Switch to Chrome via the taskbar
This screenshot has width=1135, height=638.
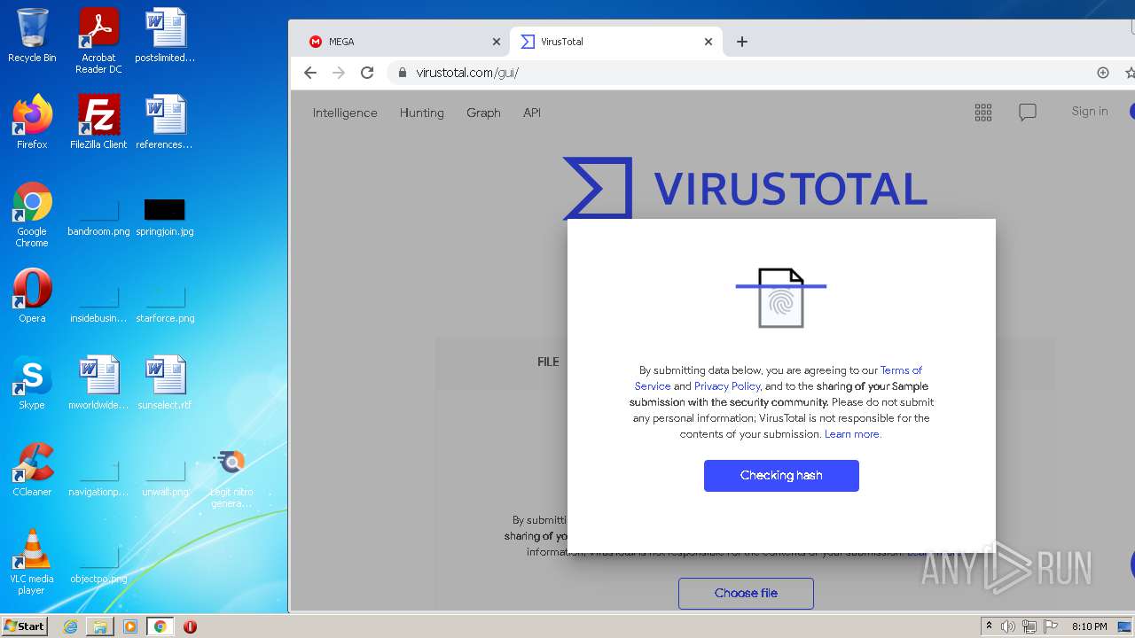[x=160, y=626]
